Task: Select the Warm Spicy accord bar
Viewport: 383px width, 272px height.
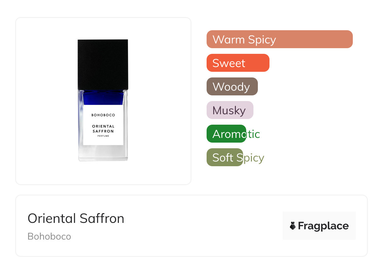Action: coord(280,39)
